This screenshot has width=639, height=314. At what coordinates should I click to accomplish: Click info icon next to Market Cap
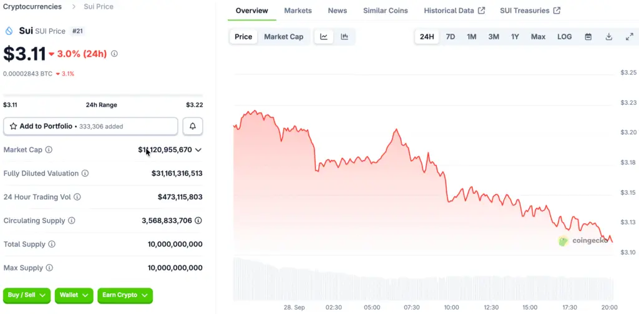coord(49,150)
